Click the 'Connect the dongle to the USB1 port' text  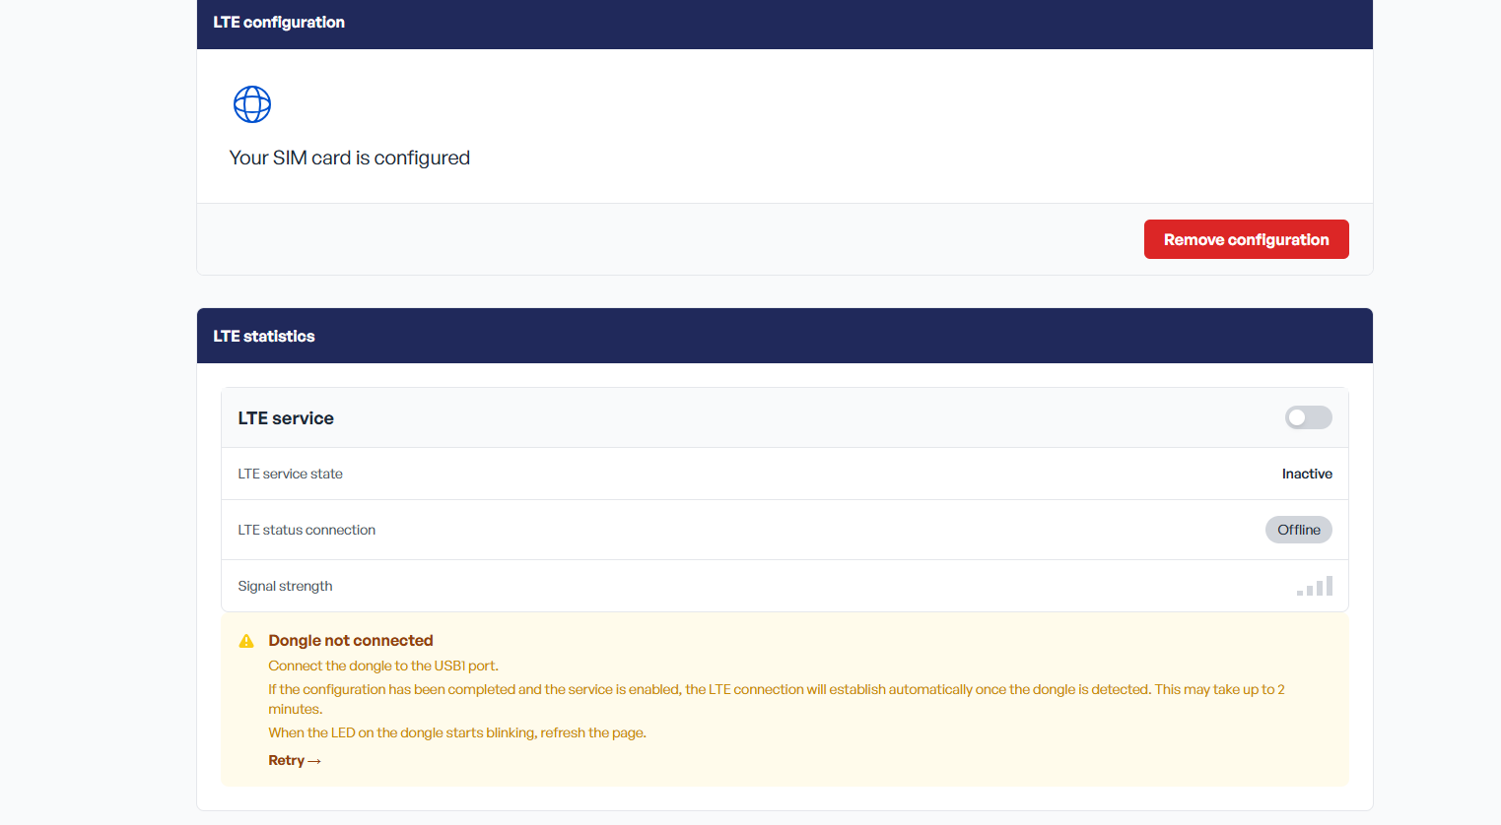click(x=383, y=666)
